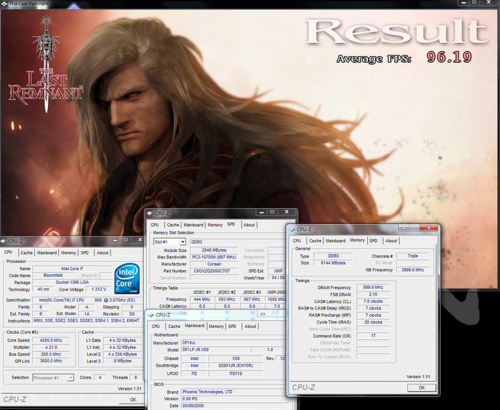Click Max Bandwidth value PC3-10700H (667 MHz)

point(214,257)
